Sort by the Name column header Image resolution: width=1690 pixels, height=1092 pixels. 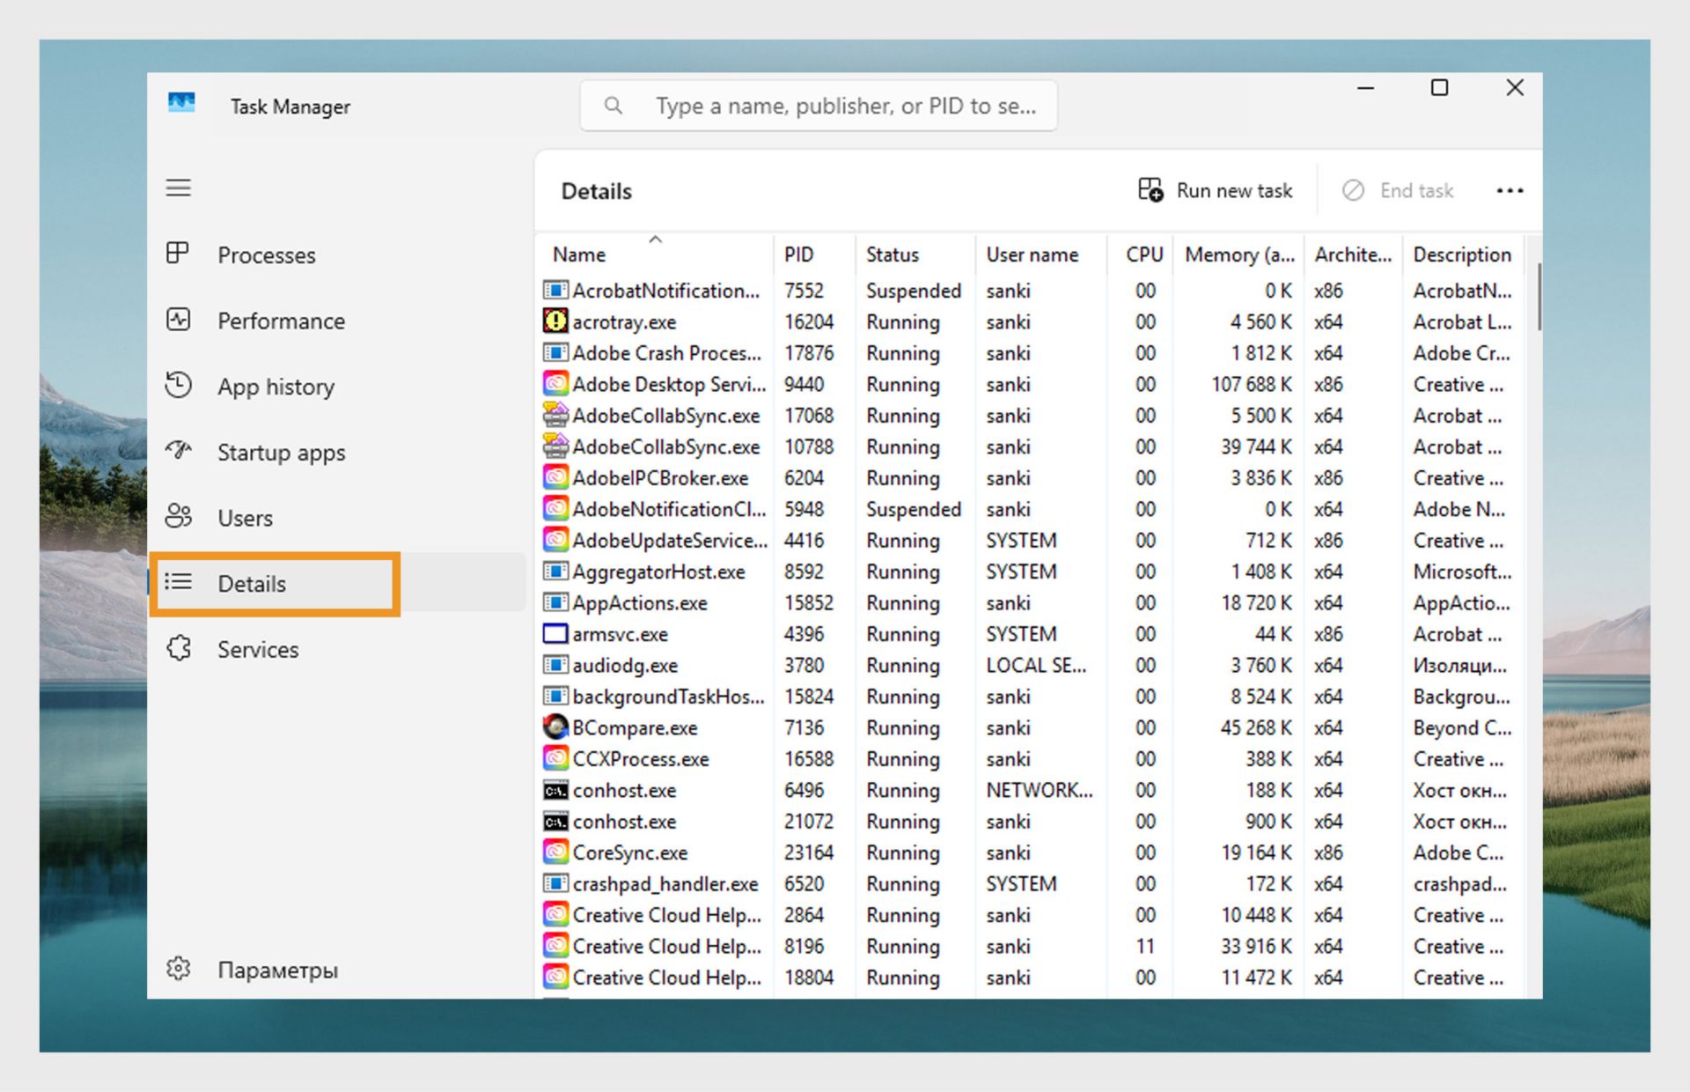(579, 255)
